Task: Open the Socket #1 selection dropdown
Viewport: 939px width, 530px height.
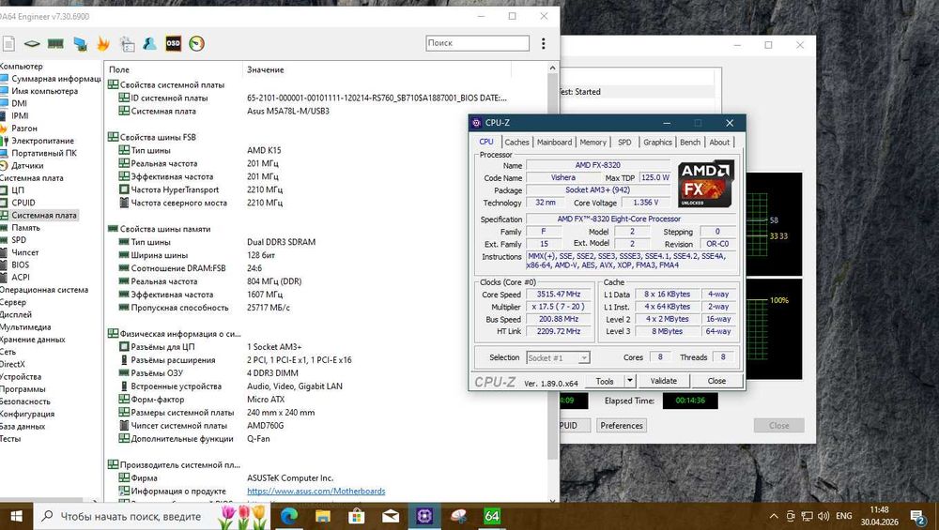Action: pos(558,357)
